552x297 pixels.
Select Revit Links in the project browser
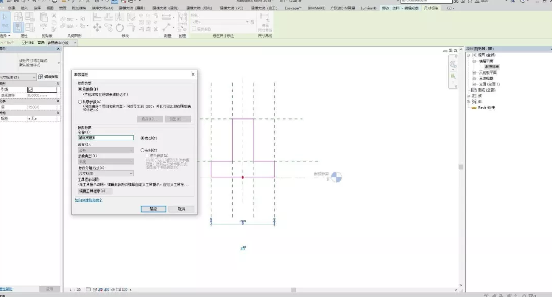pyautogui.click(x=486, y=108)
